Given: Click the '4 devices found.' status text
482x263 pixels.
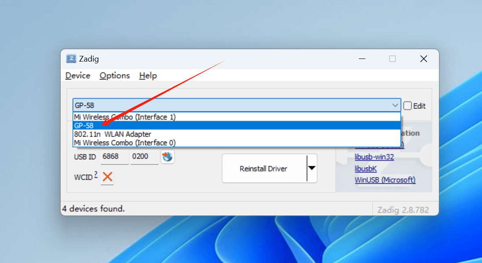Looking at the screenshot, I should click(x=93, y=208).
